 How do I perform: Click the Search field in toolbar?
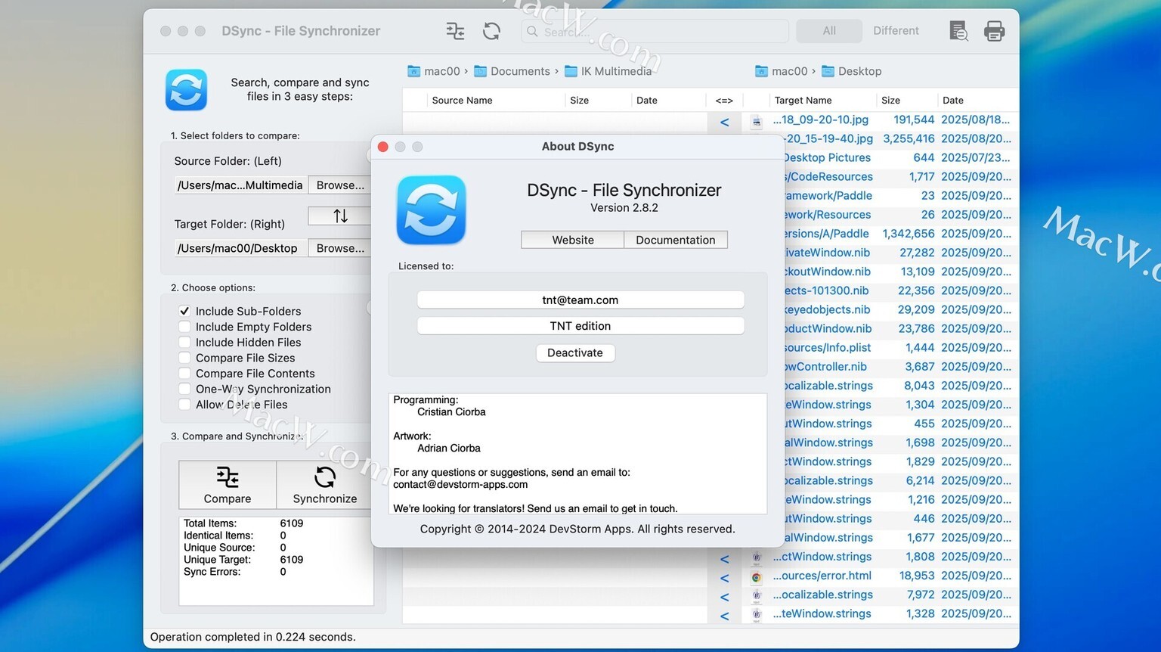(x=654, y=31)
